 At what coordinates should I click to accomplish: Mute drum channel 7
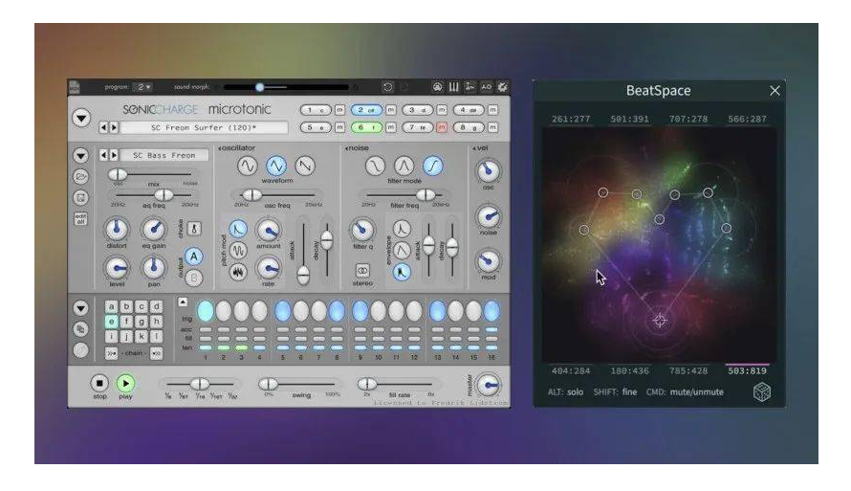[x=442, y=127]
